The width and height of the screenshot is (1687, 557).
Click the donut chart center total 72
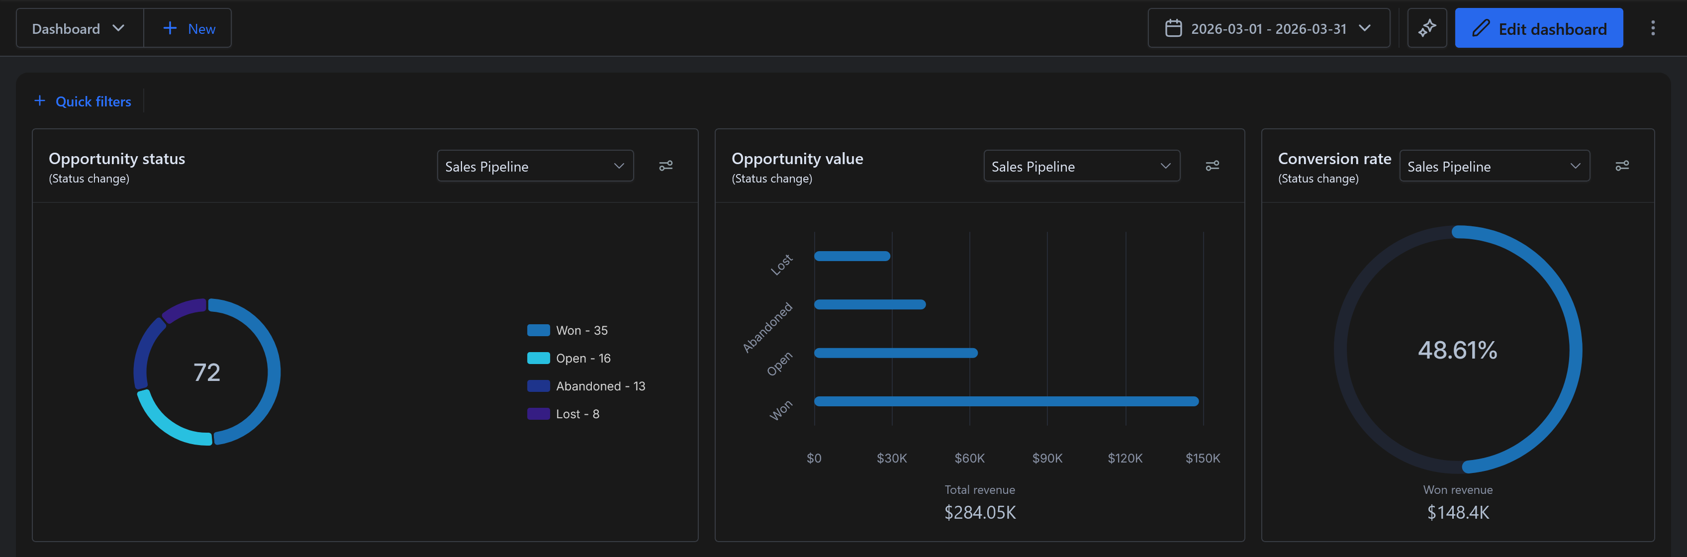click(x=207, y=372)
